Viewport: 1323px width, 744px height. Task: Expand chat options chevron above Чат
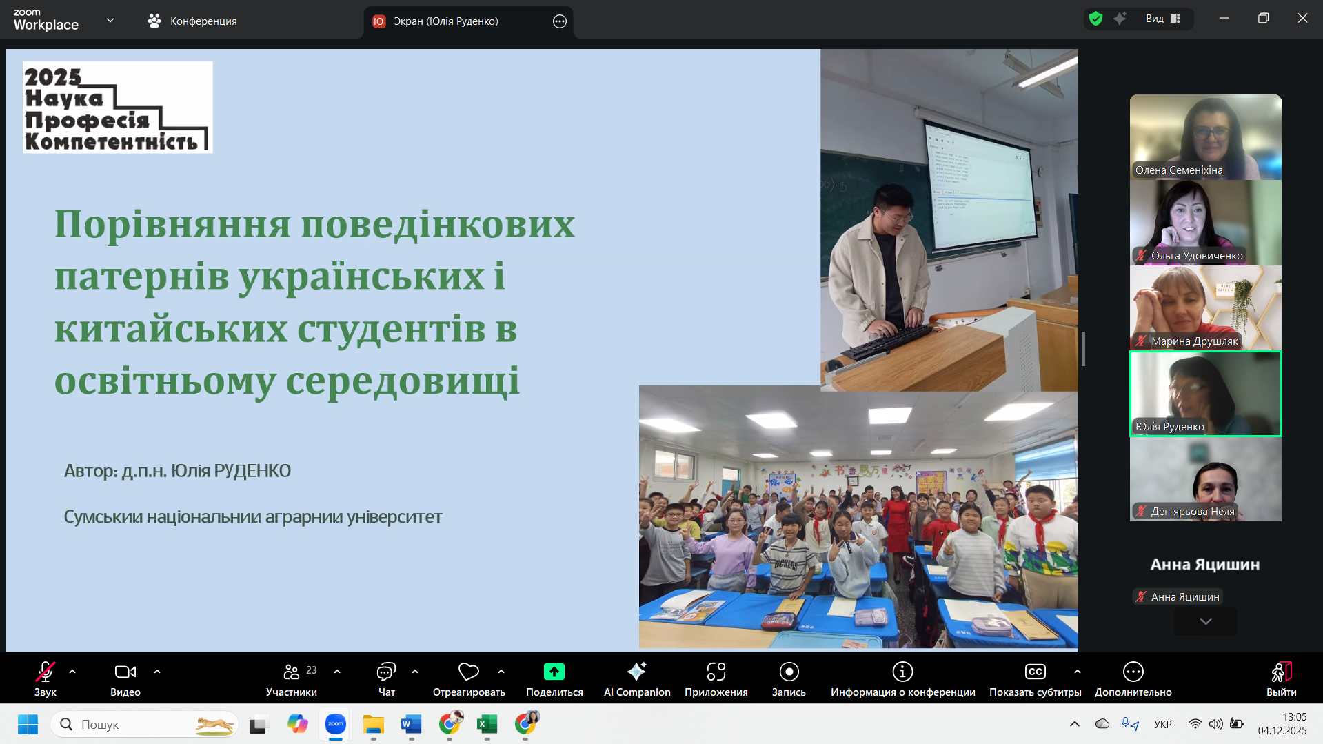coord(414,672)
